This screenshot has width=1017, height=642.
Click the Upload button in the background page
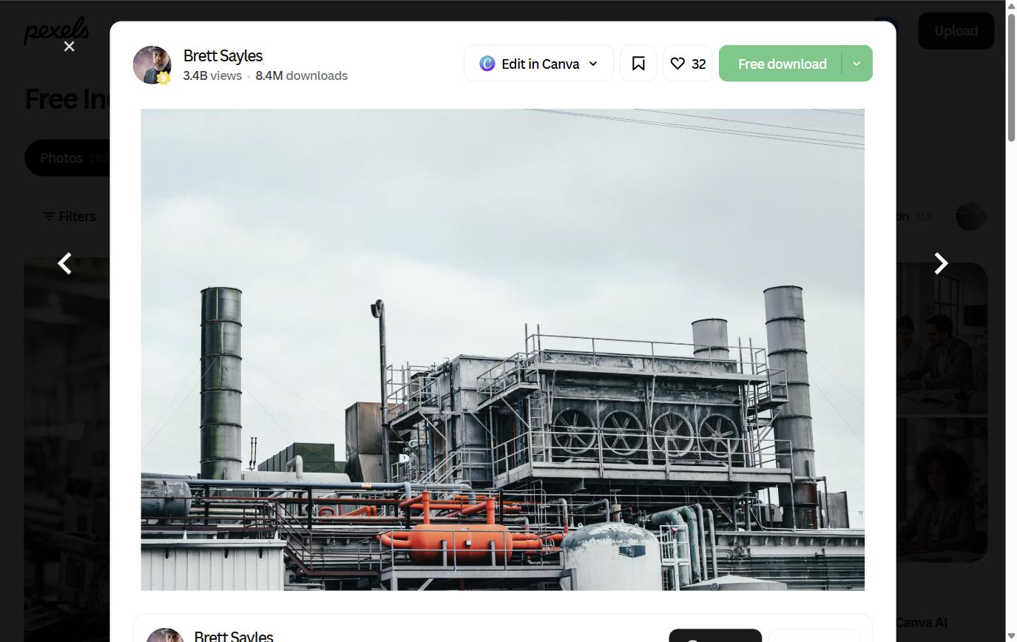956,31
